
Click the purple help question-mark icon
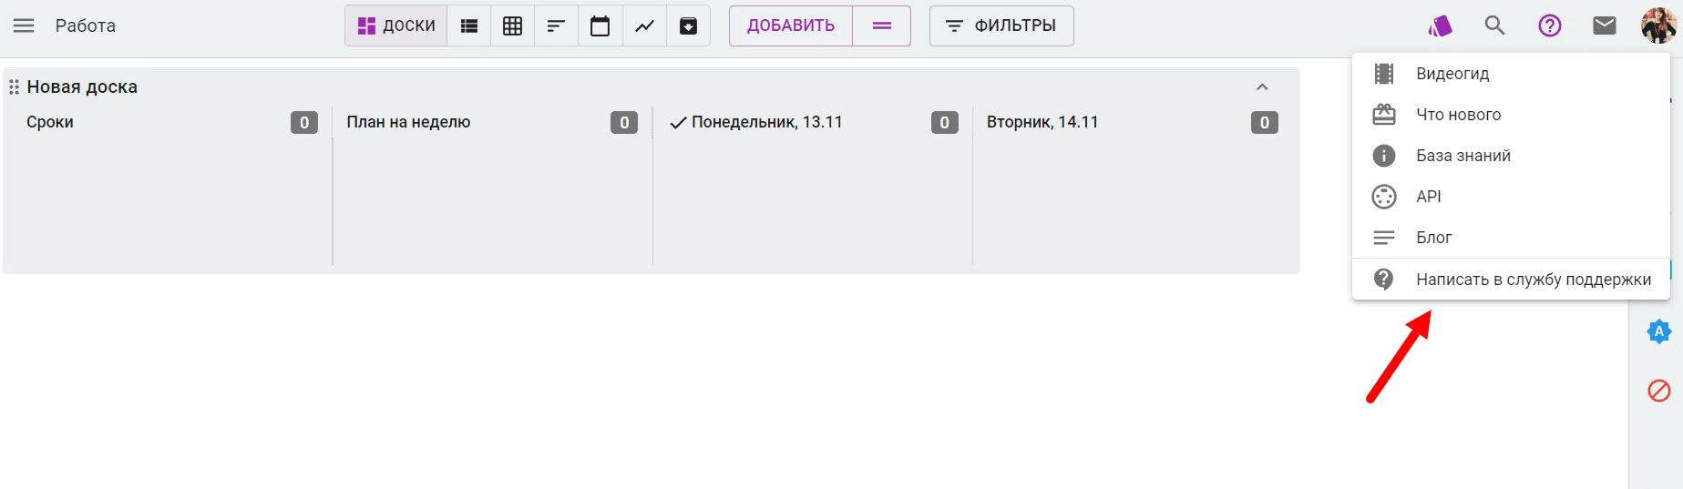click(x=1550, y=25)
